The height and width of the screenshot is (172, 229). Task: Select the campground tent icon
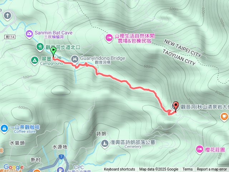[35, 61]
